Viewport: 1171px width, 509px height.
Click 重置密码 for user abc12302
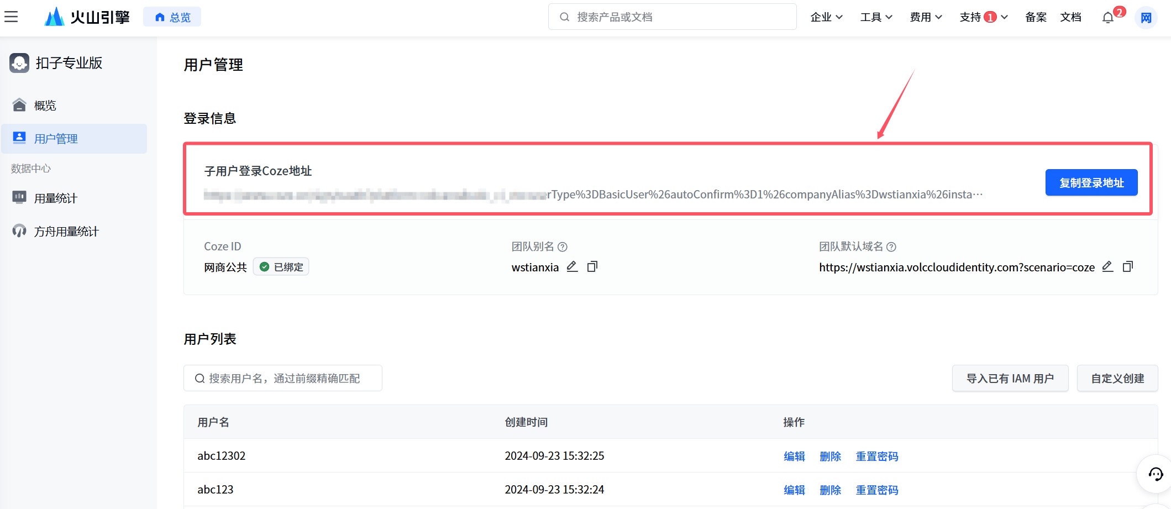click(x=877, y=456)
